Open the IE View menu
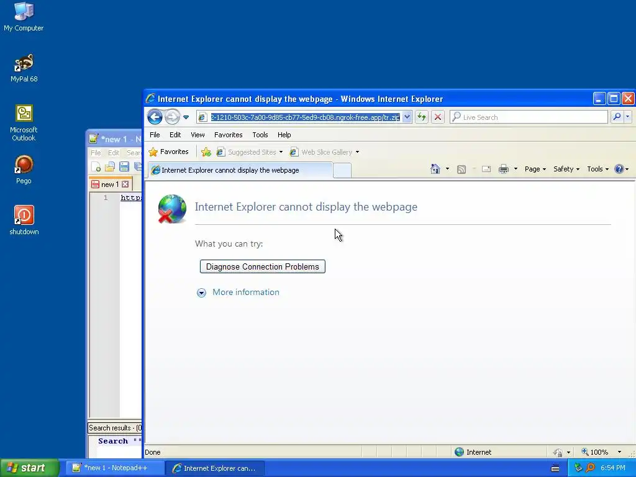This screenshot has height=477, width=636. [198, 135]
